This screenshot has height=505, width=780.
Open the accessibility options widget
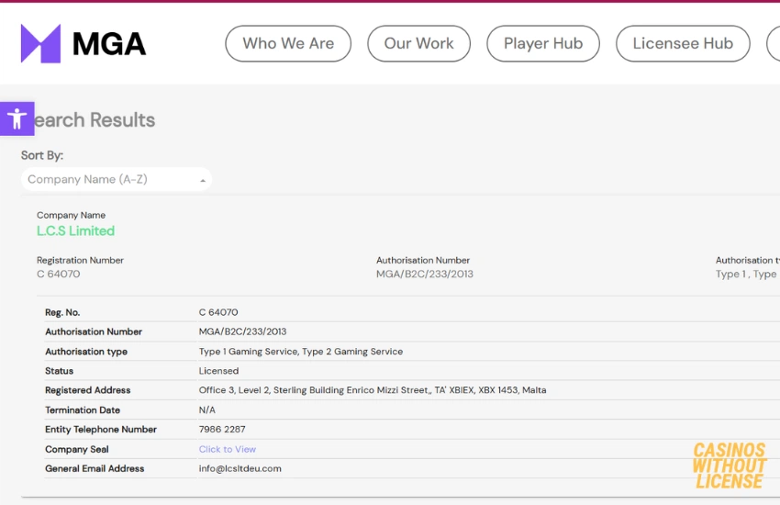click(17, 119)
